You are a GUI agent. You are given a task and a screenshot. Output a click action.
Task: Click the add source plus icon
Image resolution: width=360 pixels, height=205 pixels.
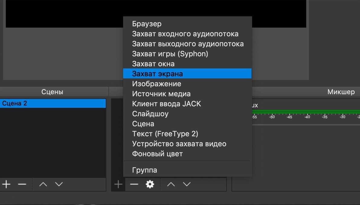coord(118,184)
